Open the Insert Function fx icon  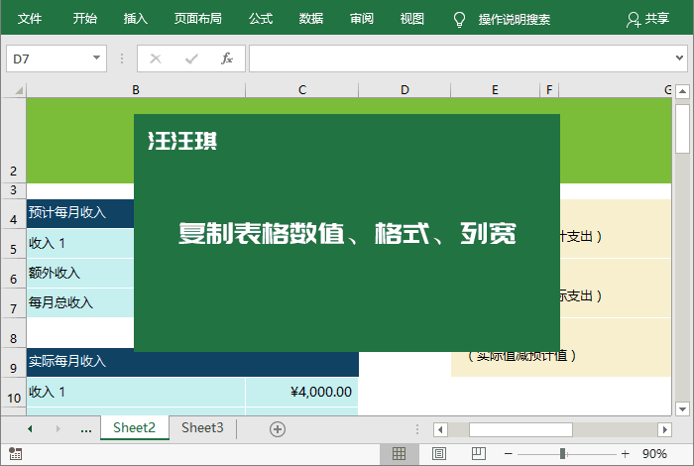coord(227,58)
